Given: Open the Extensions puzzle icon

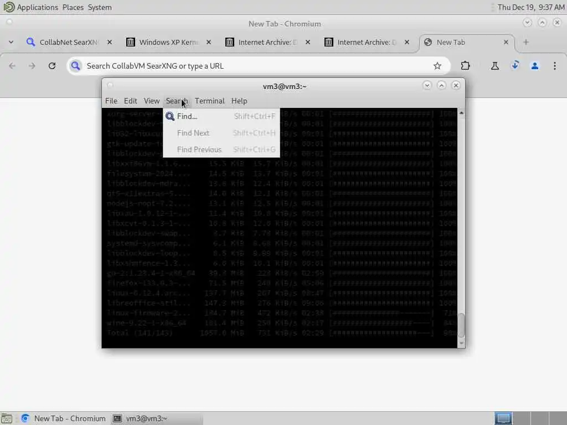Looking at the screenshot, I should pyautogui.click(x=465, y=66).
